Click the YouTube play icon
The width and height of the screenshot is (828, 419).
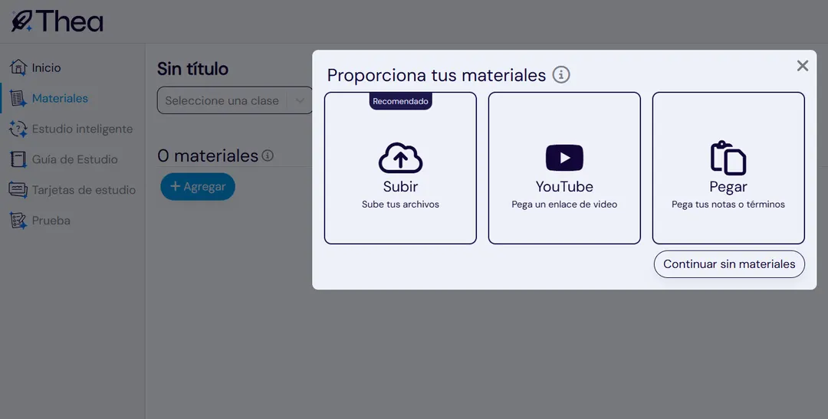click(x=564, y=158)
